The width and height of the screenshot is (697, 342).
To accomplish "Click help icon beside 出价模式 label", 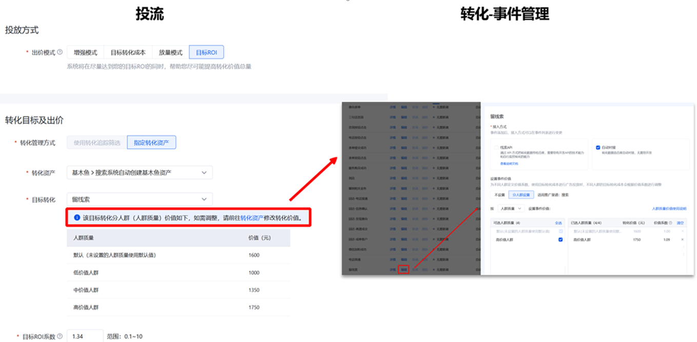I will click(x=60, y=52).
